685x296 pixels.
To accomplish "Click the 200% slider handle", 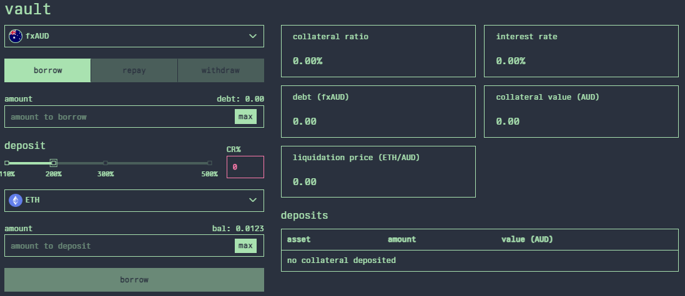I will (54, 163).
